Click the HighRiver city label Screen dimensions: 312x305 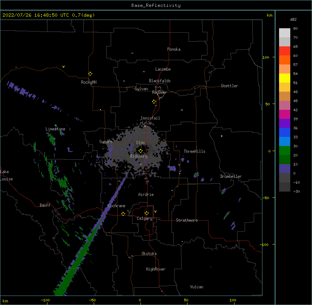(x=156, y=269)
